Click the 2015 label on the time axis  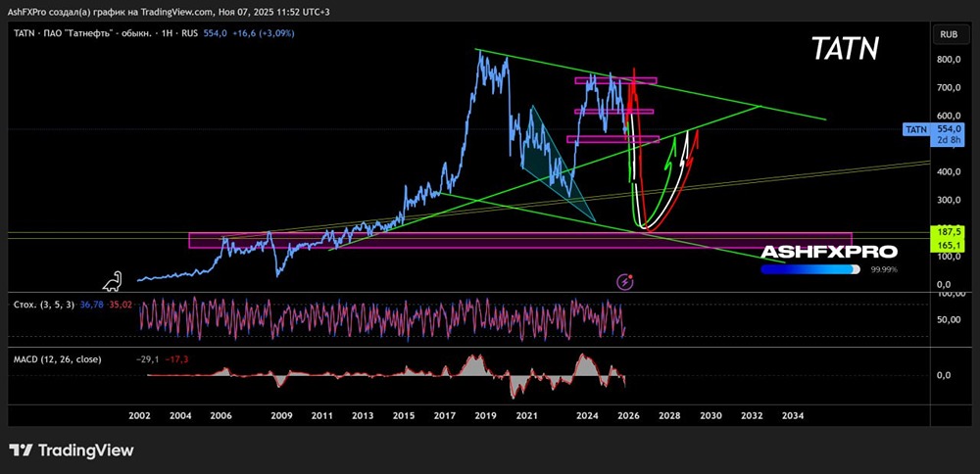coord(405,415)
